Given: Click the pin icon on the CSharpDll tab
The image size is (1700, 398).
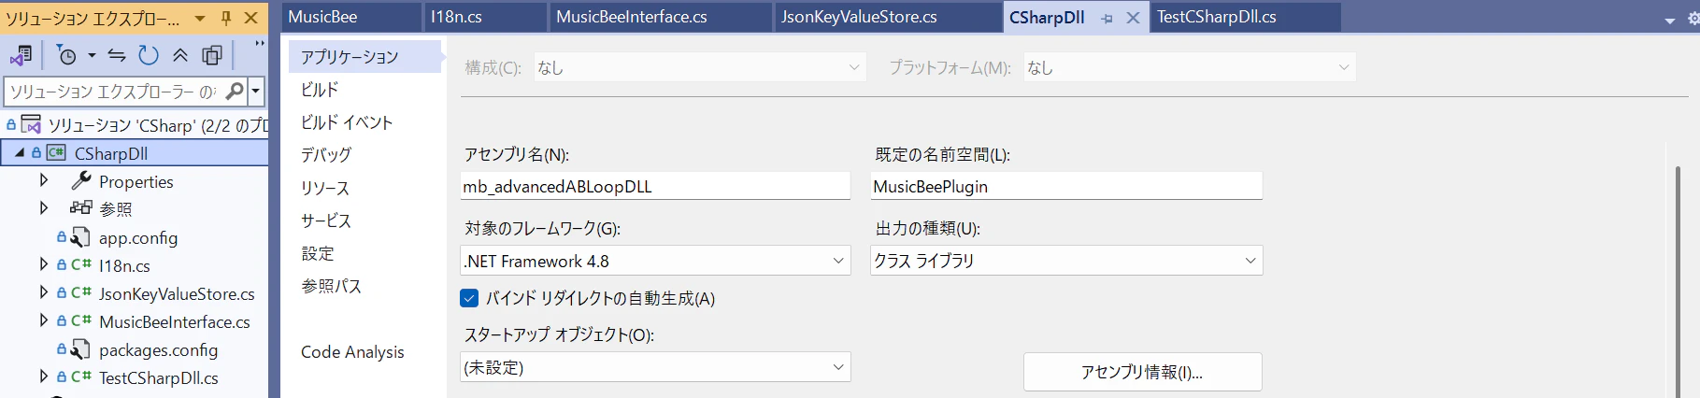Looking at the screenshot, I should [1107, 18].
